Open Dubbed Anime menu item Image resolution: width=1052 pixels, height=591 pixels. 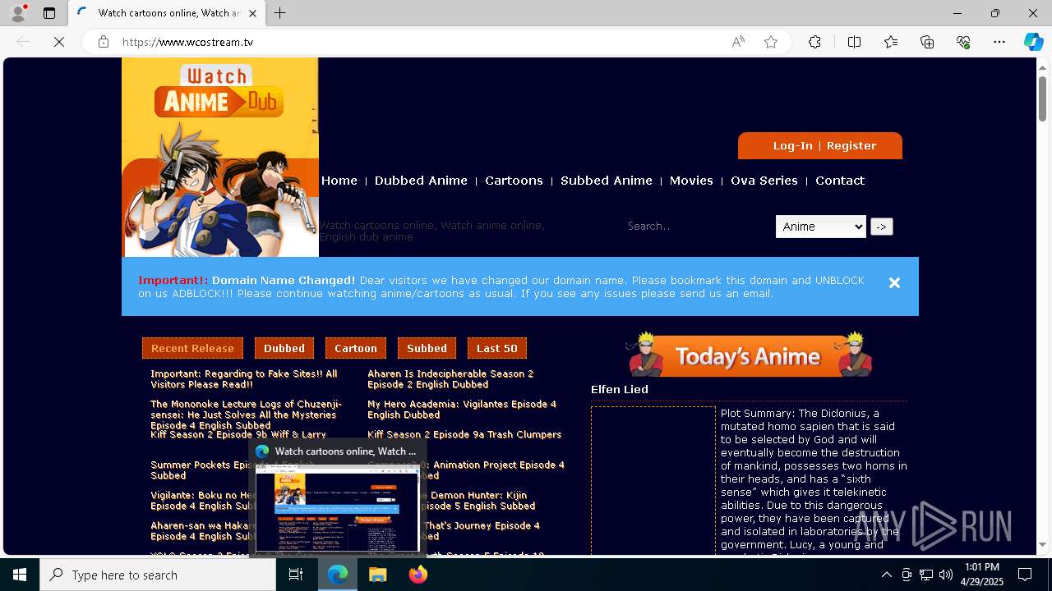click(421, 181)
